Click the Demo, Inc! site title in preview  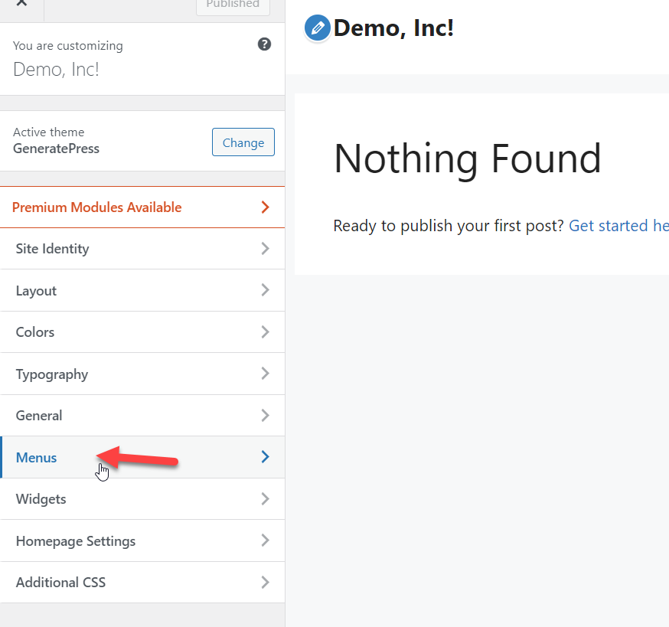tap(393, 28)
